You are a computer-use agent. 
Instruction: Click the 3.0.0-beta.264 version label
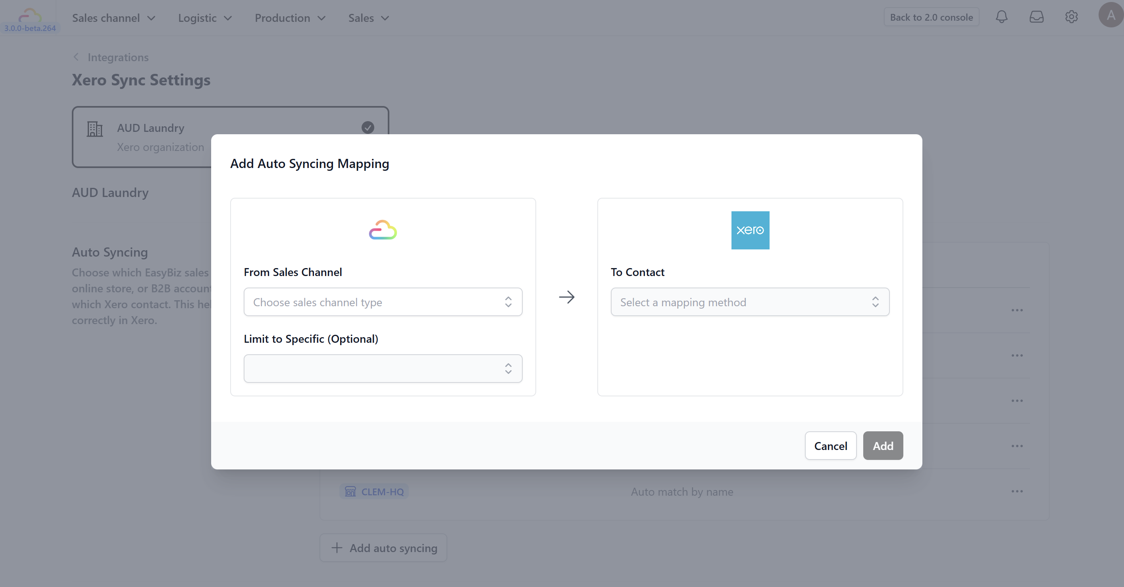(x=30, y=28)
